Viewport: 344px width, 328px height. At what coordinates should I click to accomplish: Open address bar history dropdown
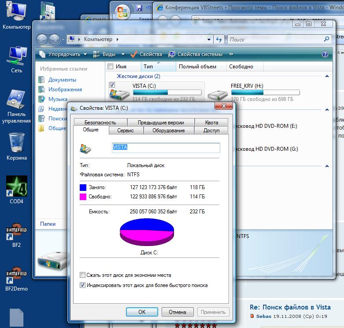click(209, 40)
